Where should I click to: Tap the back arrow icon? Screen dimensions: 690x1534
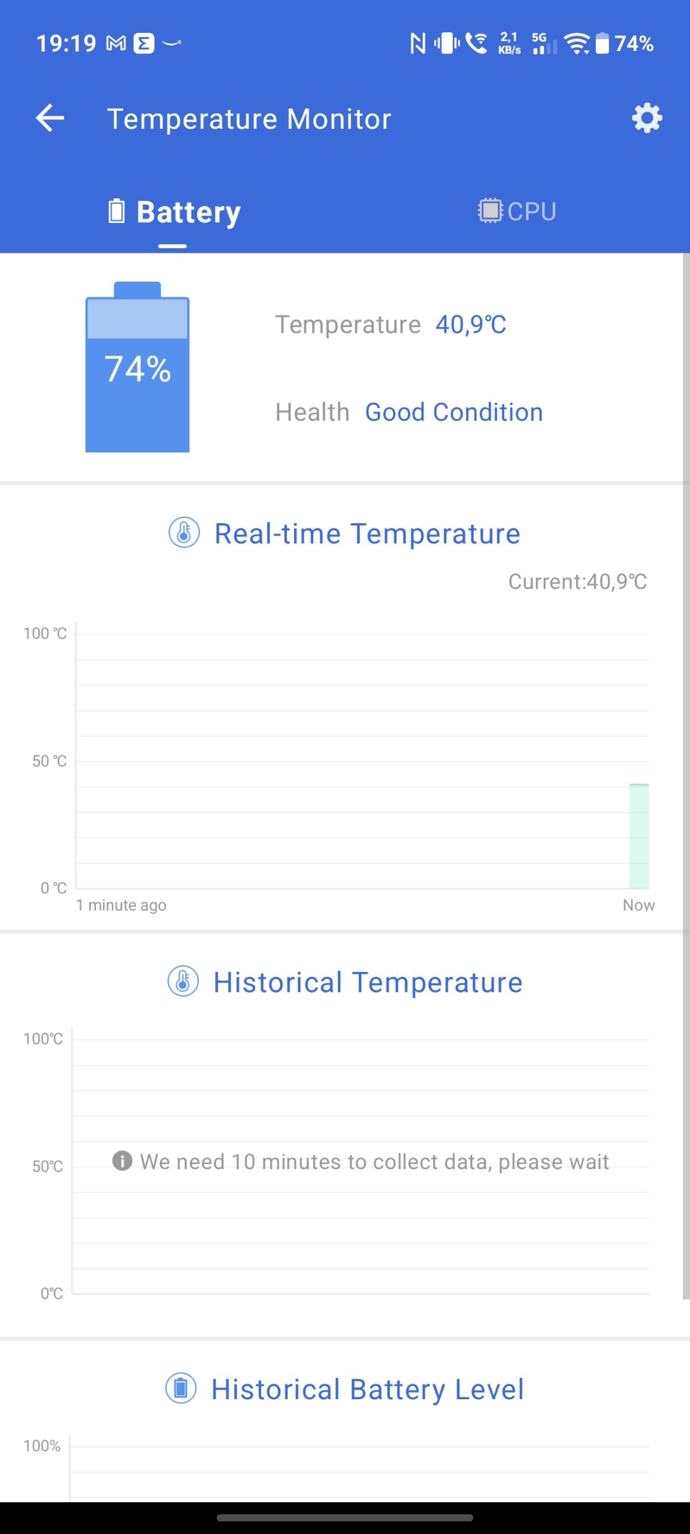click(50, 118)
